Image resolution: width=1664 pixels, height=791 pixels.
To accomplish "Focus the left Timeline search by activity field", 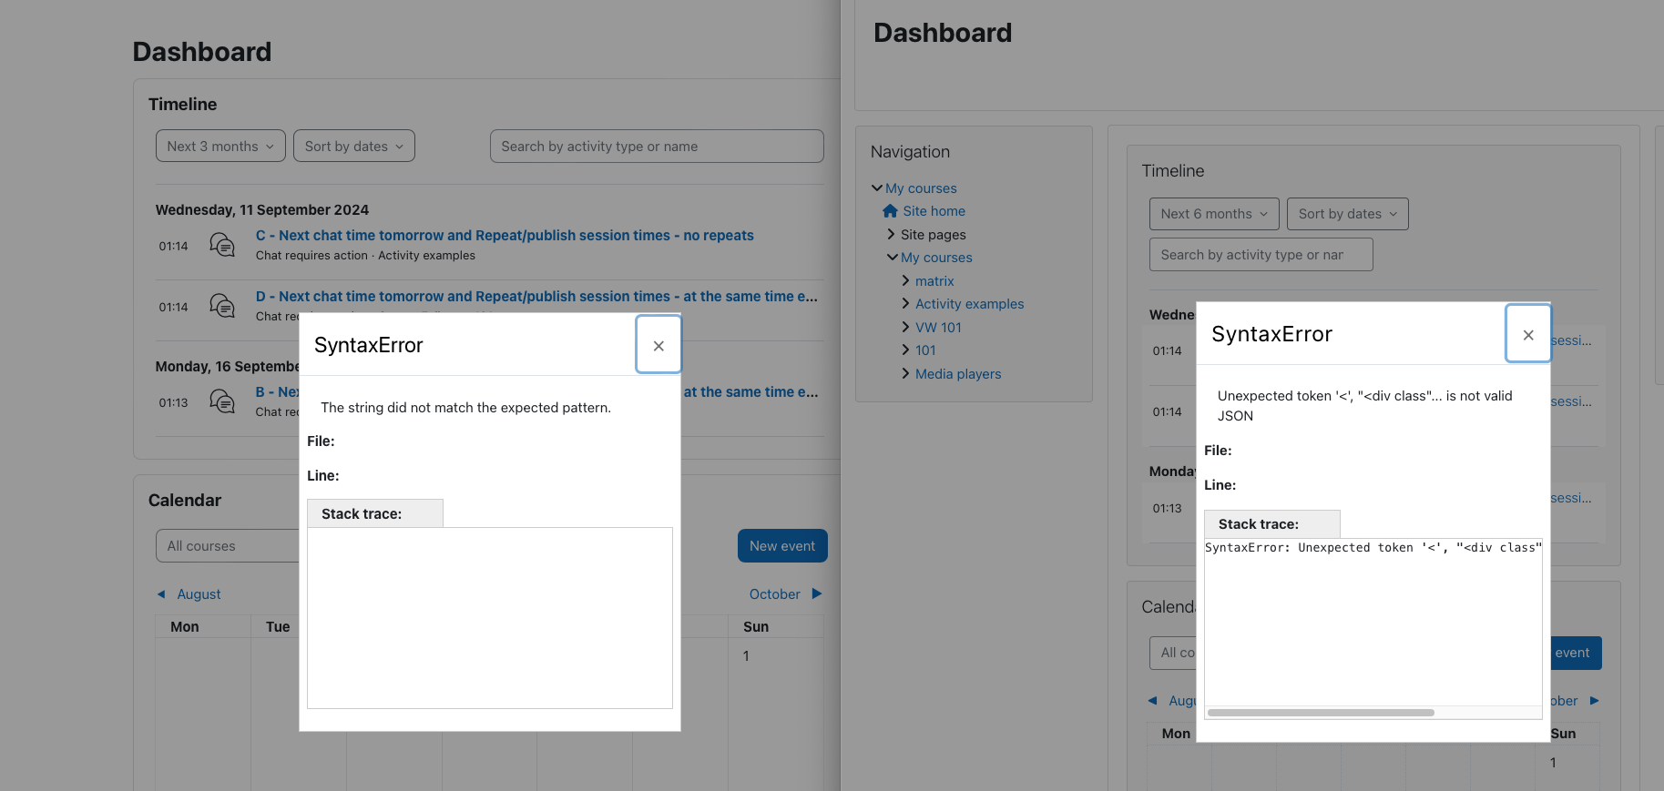I will (657, 147).
